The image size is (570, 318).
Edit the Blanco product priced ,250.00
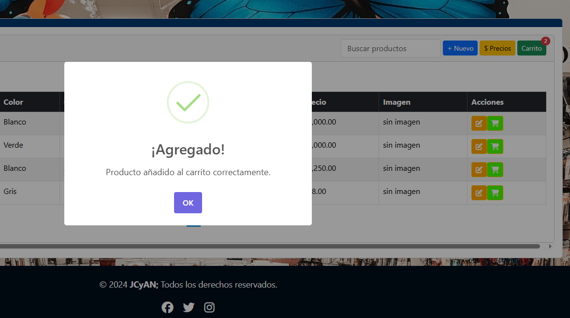479,169
